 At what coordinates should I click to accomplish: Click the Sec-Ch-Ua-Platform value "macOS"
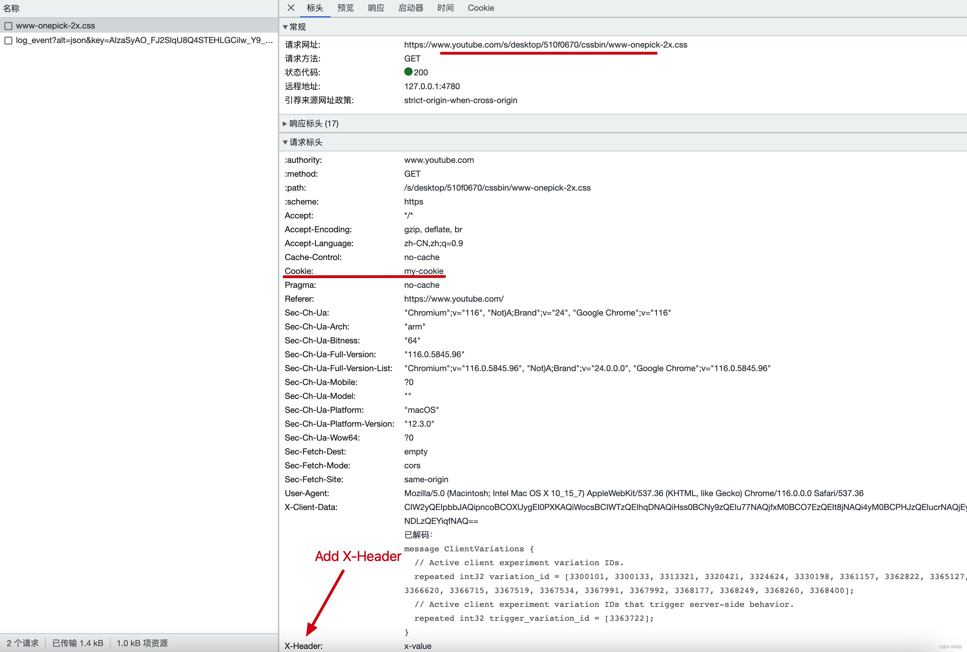coord(421,410)
